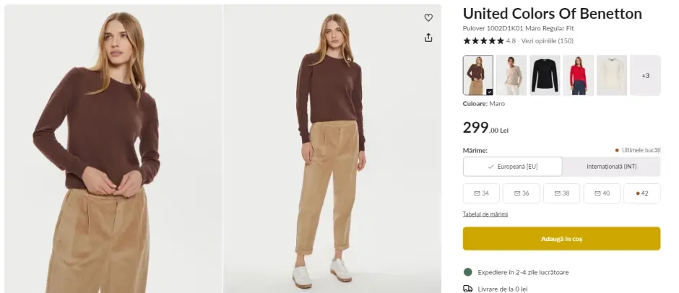Screen dimensions: 679x293
Task: Select the red sweater color swatch
Action: pyautogui.click(x=579, y=75)
